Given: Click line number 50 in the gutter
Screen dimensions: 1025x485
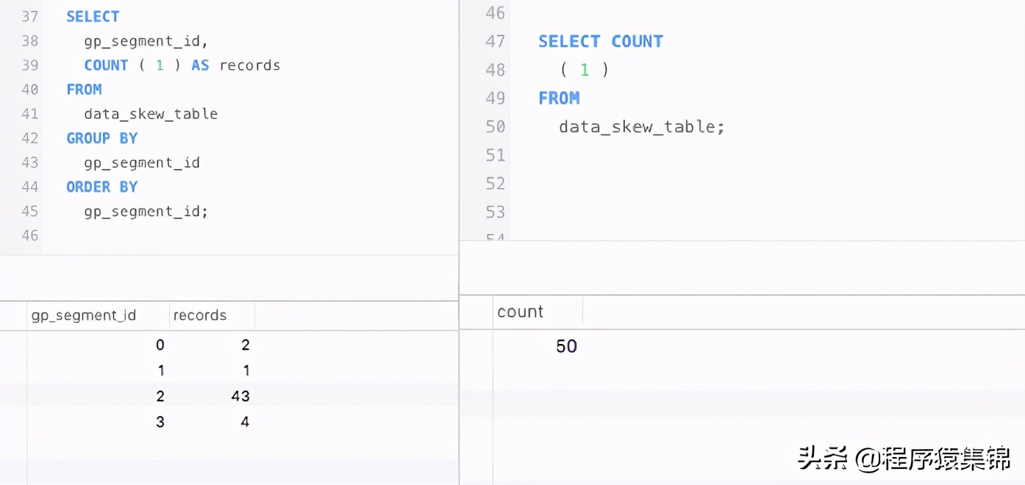Looking at the screenshot, I should (x=496, y=127).
